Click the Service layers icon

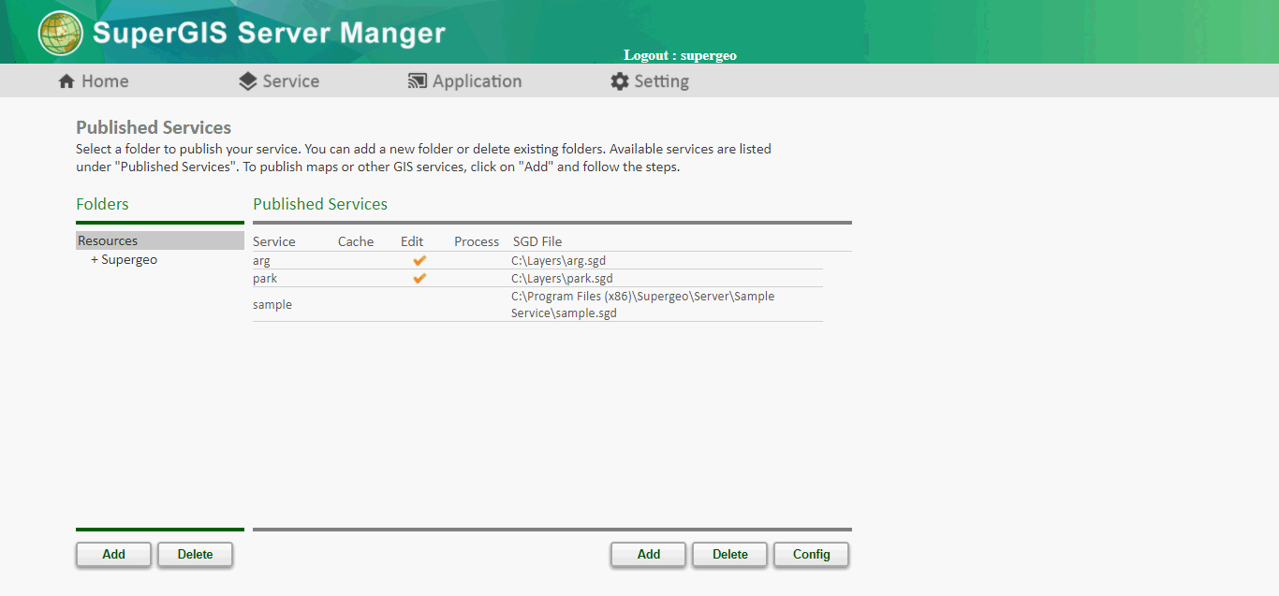(x=247, y=81)
